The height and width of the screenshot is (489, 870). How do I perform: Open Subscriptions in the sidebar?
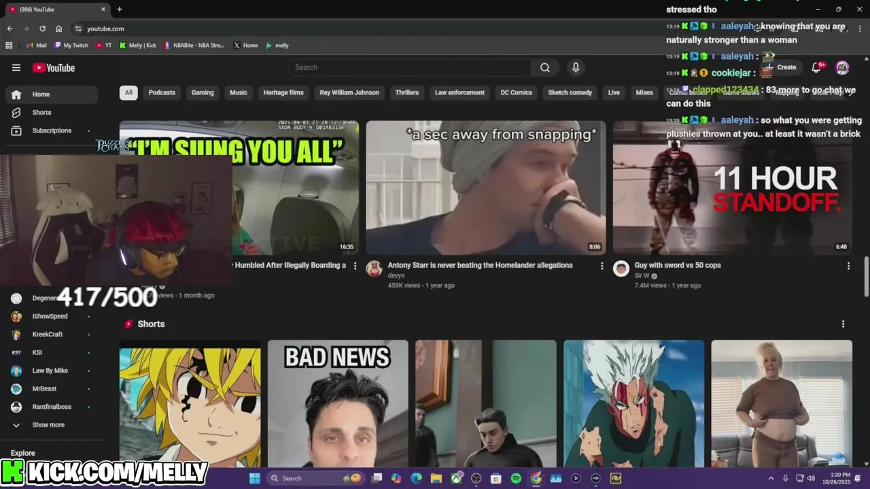click(x=52, y=130)
